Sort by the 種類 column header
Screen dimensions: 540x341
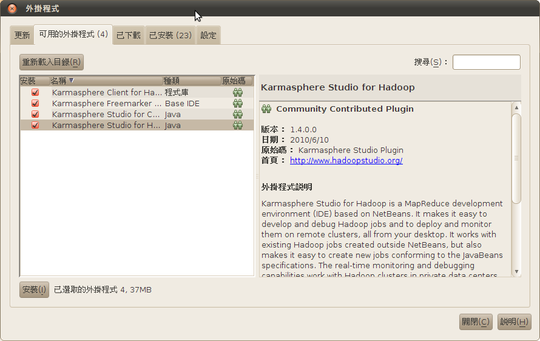coord(192,81)
